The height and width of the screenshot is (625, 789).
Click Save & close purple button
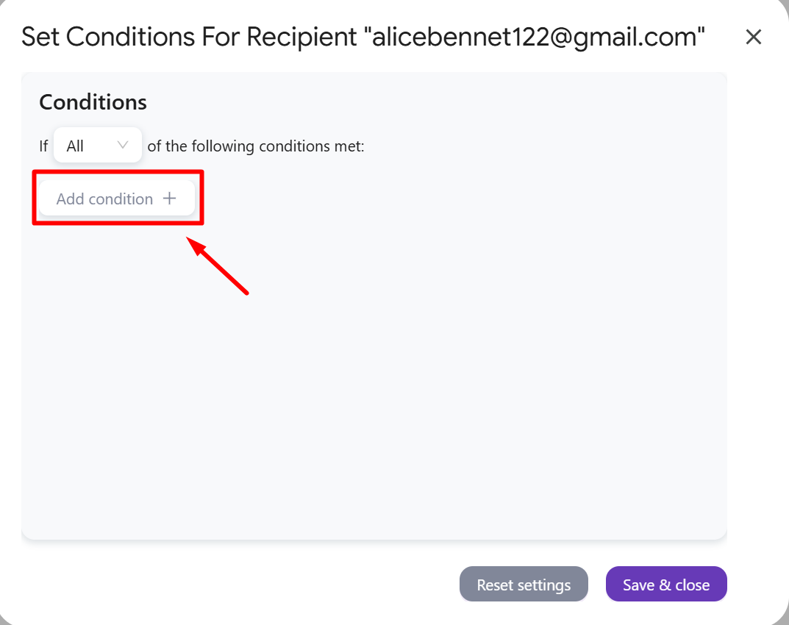point(665,585)
